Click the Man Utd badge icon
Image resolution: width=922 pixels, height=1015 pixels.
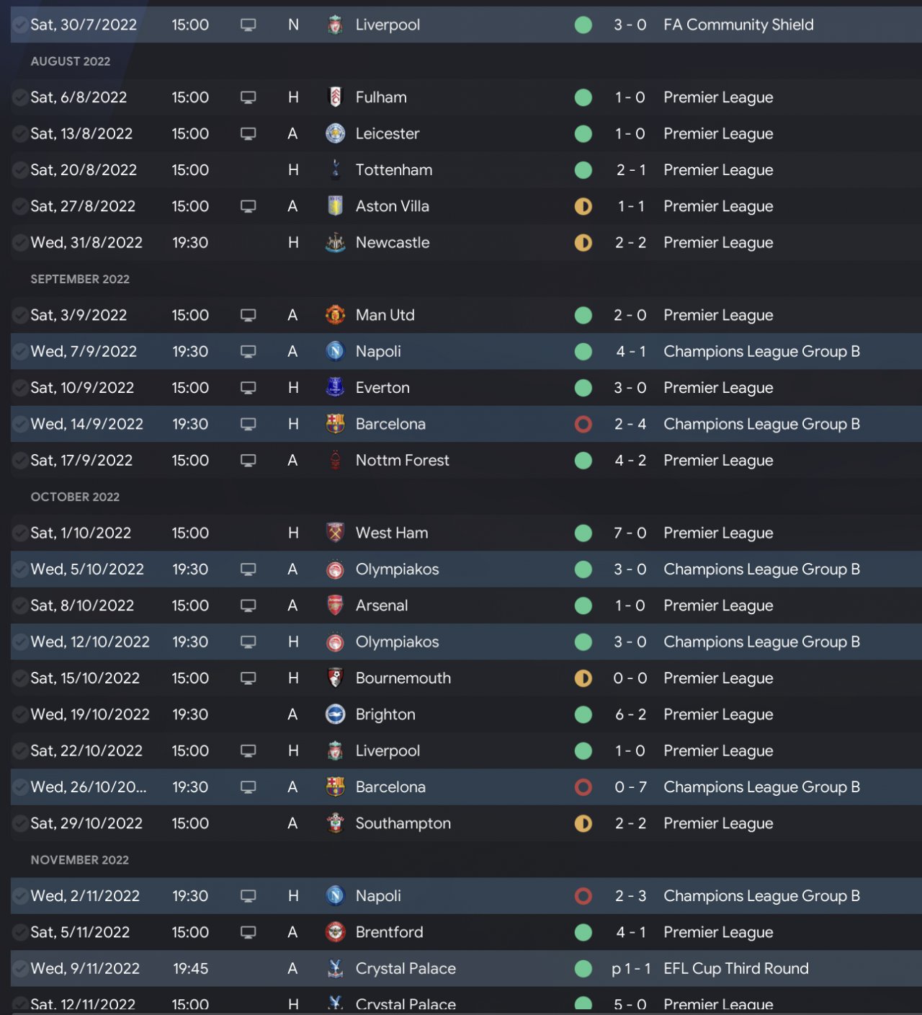click(x=335, y=315)
